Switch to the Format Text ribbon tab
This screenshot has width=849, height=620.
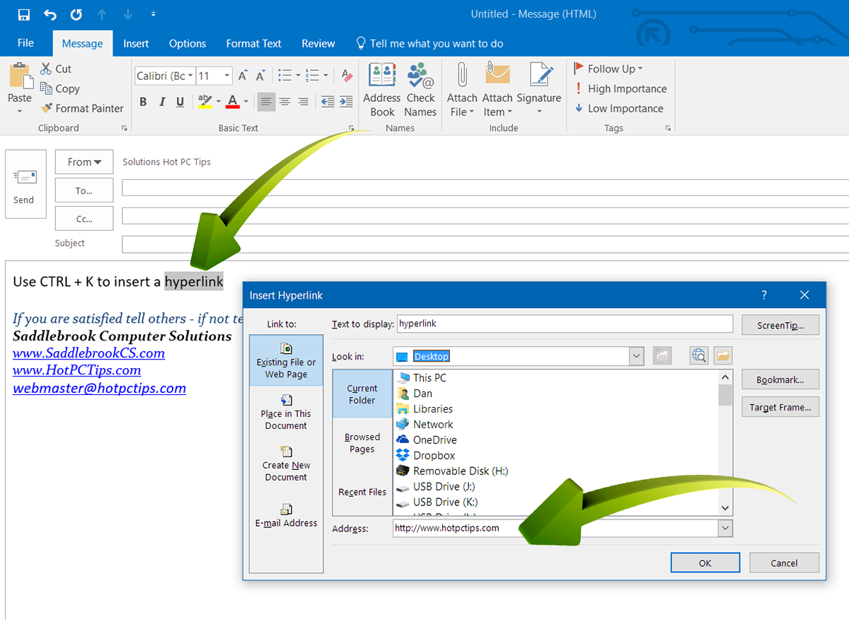(254, 43)
